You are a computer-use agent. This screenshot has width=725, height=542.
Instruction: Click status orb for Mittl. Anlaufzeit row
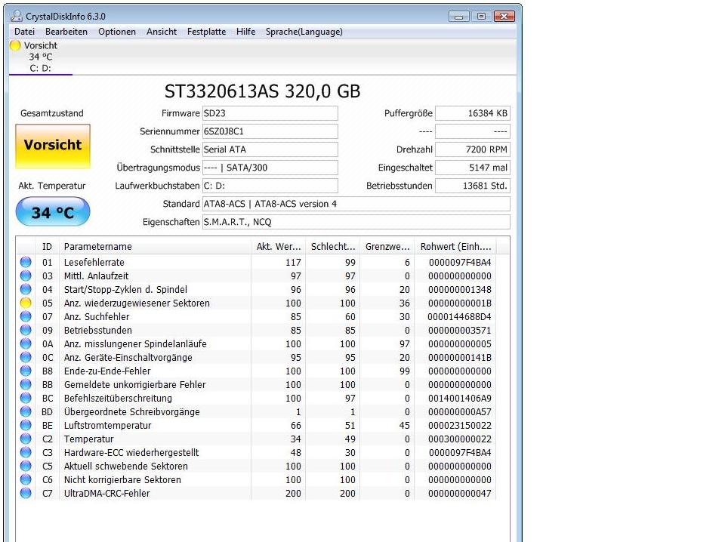click(26, 276)
